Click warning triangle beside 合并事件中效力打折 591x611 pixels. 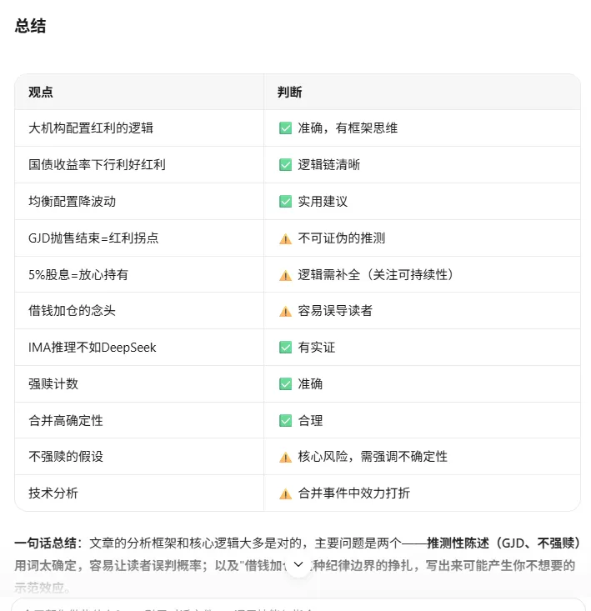pos(286,493)
